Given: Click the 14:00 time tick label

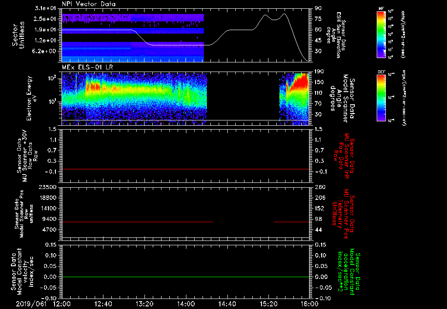Looking at the screenshot, I should pyautogui.click(x=186, y=304).
